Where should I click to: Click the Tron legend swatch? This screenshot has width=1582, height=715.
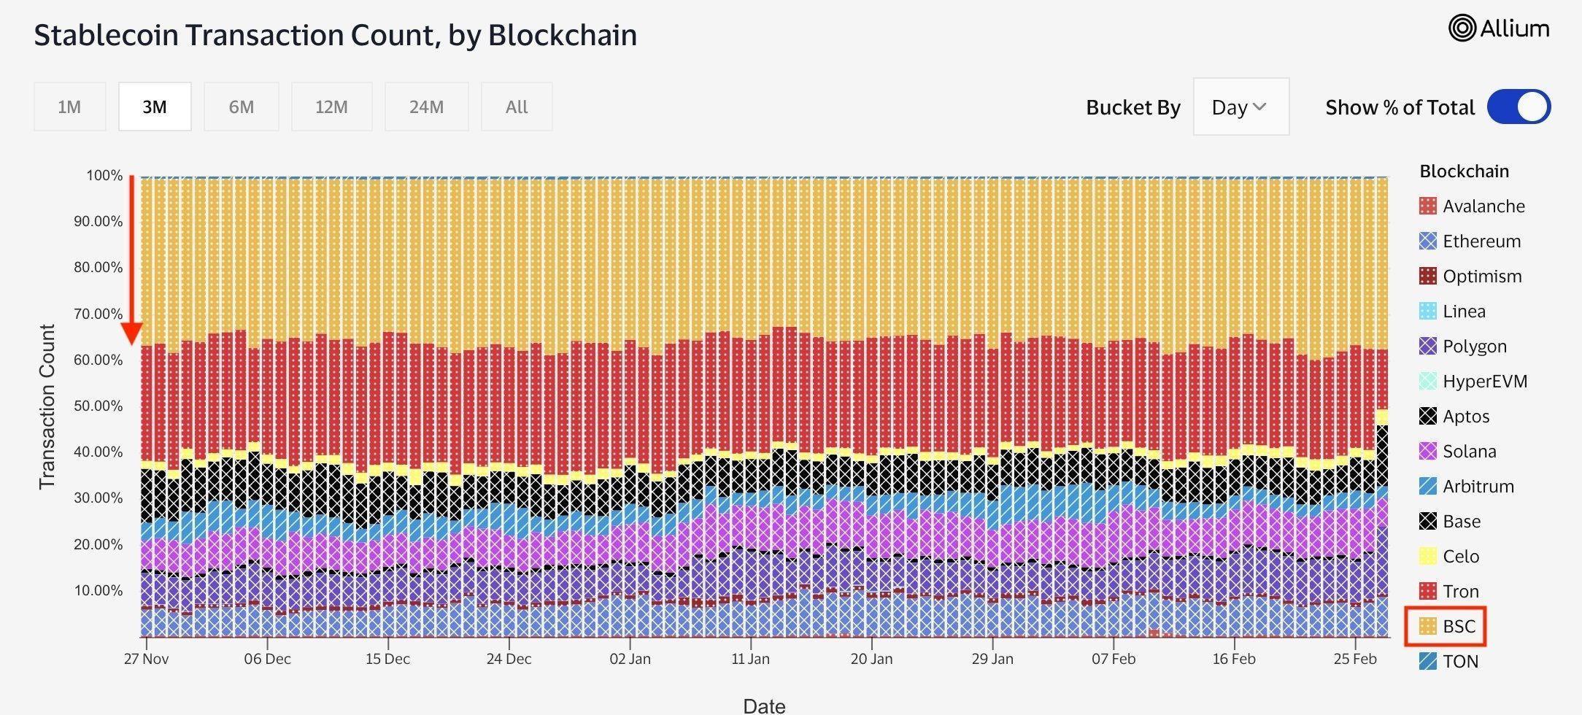(x=1429, y=591)
